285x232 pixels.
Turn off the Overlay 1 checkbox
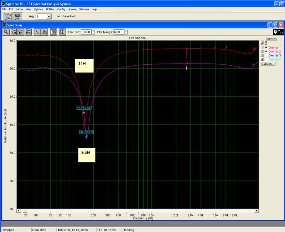(x=266, y=47)
